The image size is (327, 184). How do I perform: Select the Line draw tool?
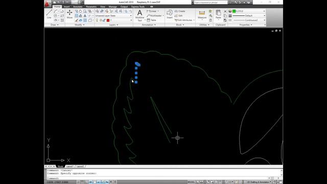click(49, 14)
